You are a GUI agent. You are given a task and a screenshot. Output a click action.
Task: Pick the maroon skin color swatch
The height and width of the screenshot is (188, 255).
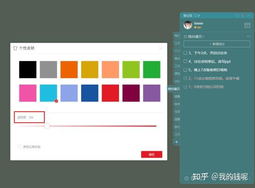pos(131,93)
